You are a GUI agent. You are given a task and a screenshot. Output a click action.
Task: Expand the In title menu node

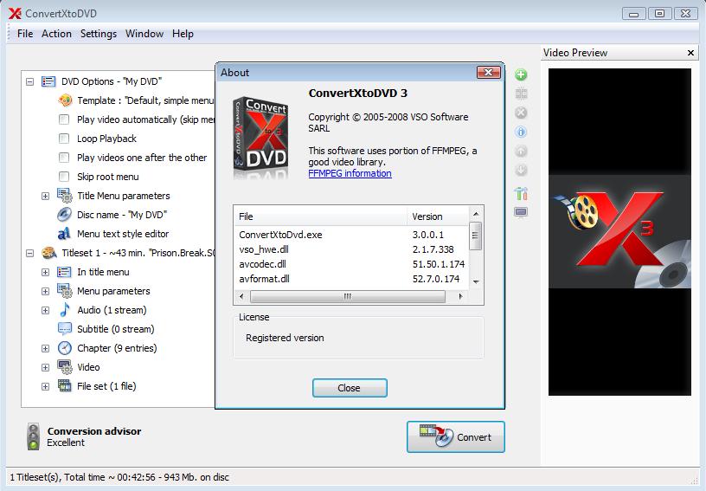(x=46, y=272)
